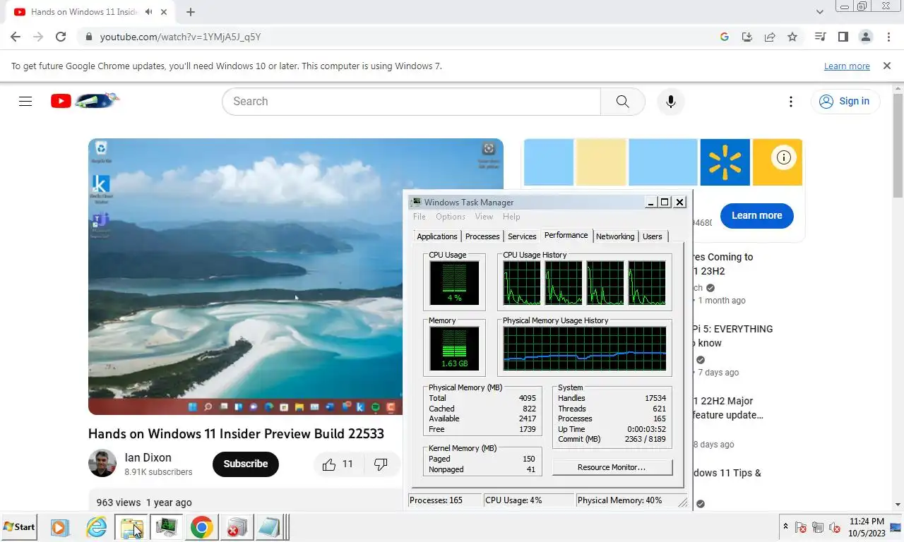The height and width of the screenshot is (542, 904).
Task: Bookmark this page with the star icon
Action: point(792,37)
